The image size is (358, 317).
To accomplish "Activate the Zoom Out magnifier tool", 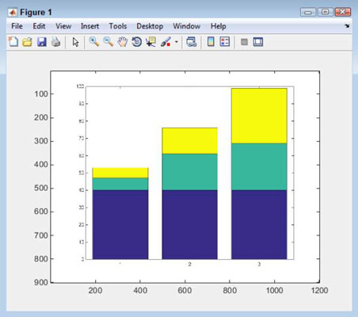I will (109, 42).
